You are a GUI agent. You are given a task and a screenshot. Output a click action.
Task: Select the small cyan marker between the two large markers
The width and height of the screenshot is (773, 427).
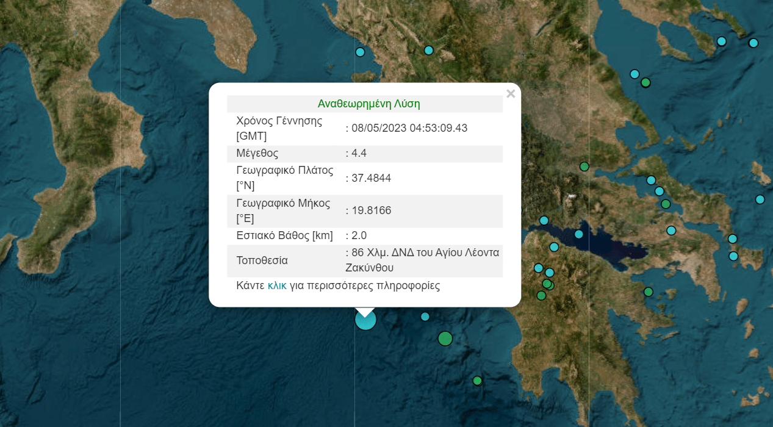click(x=425, y=317)
